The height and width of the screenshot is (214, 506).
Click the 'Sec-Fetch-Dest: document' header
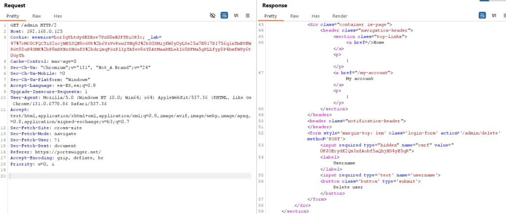coord(43,146)
